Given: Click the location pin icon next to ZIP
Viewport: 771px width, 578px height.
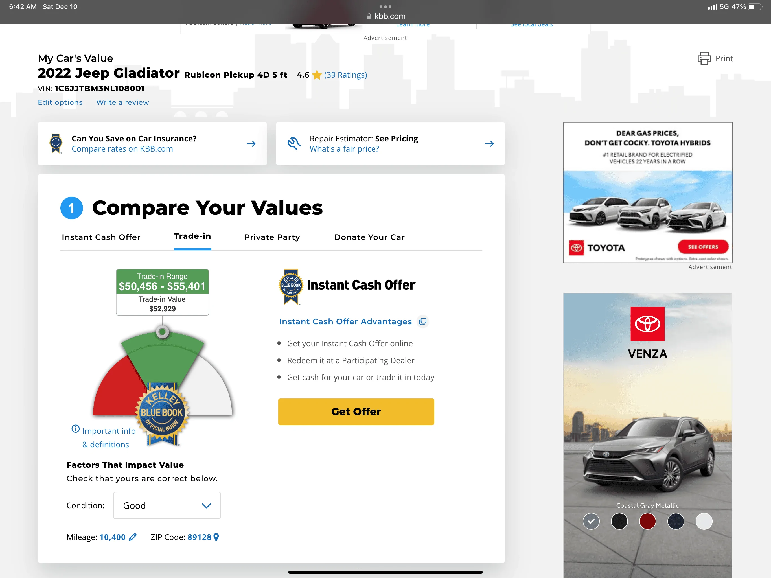Looking at the screenshot, I should [216, 537].
